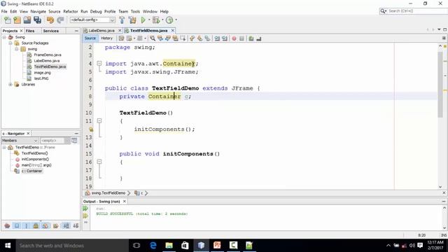This screenshot has width=448, height=252.
Task: Collapse the Source Packages node
Action: coord(10,43)
